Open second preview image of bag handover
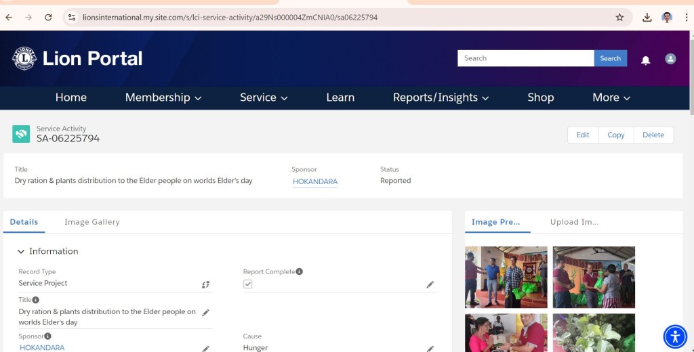The image size is (694, 352). click(594, 278)
